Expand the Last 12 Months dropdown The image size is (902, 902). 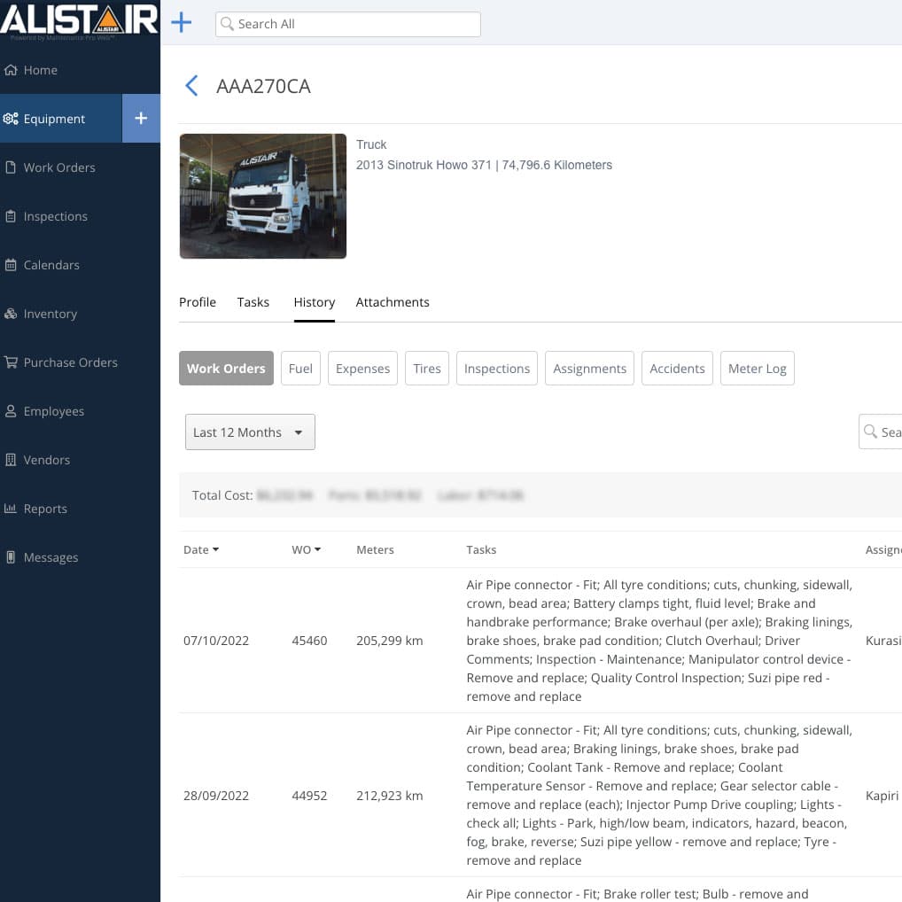click(x=250, y=432)
